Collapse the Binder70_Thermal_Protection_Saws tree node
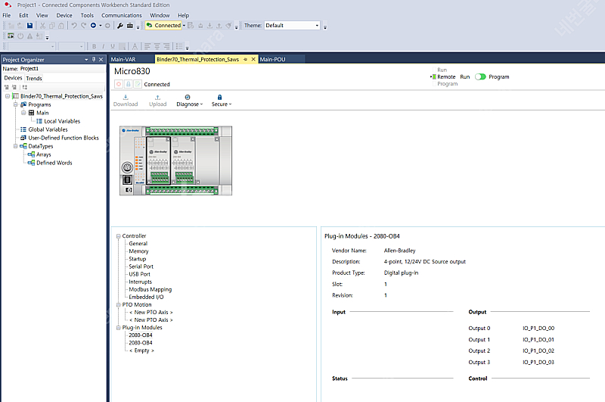The height and width of the screenshot is (402, 605). pos(8,96)
